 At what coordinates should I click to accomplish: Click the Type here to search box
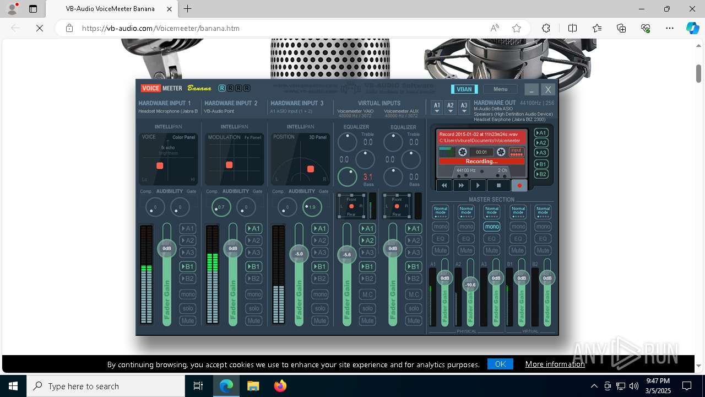[x=106, y=386]
